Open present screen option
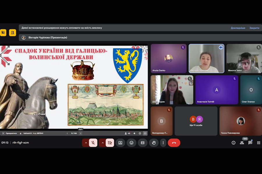The height and width of the screenshot is (174, 262). 120,143
